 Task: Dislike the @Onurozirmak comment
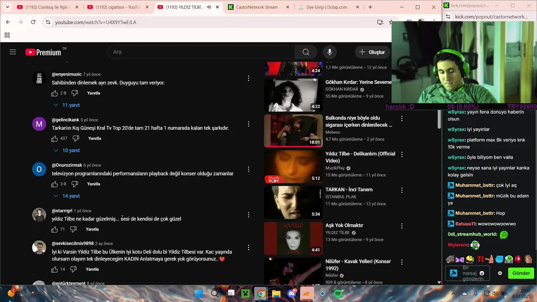point(75,184)
